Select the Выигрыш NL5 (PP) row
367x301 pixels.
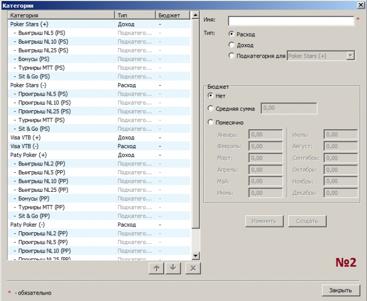(x=99, y=172)
